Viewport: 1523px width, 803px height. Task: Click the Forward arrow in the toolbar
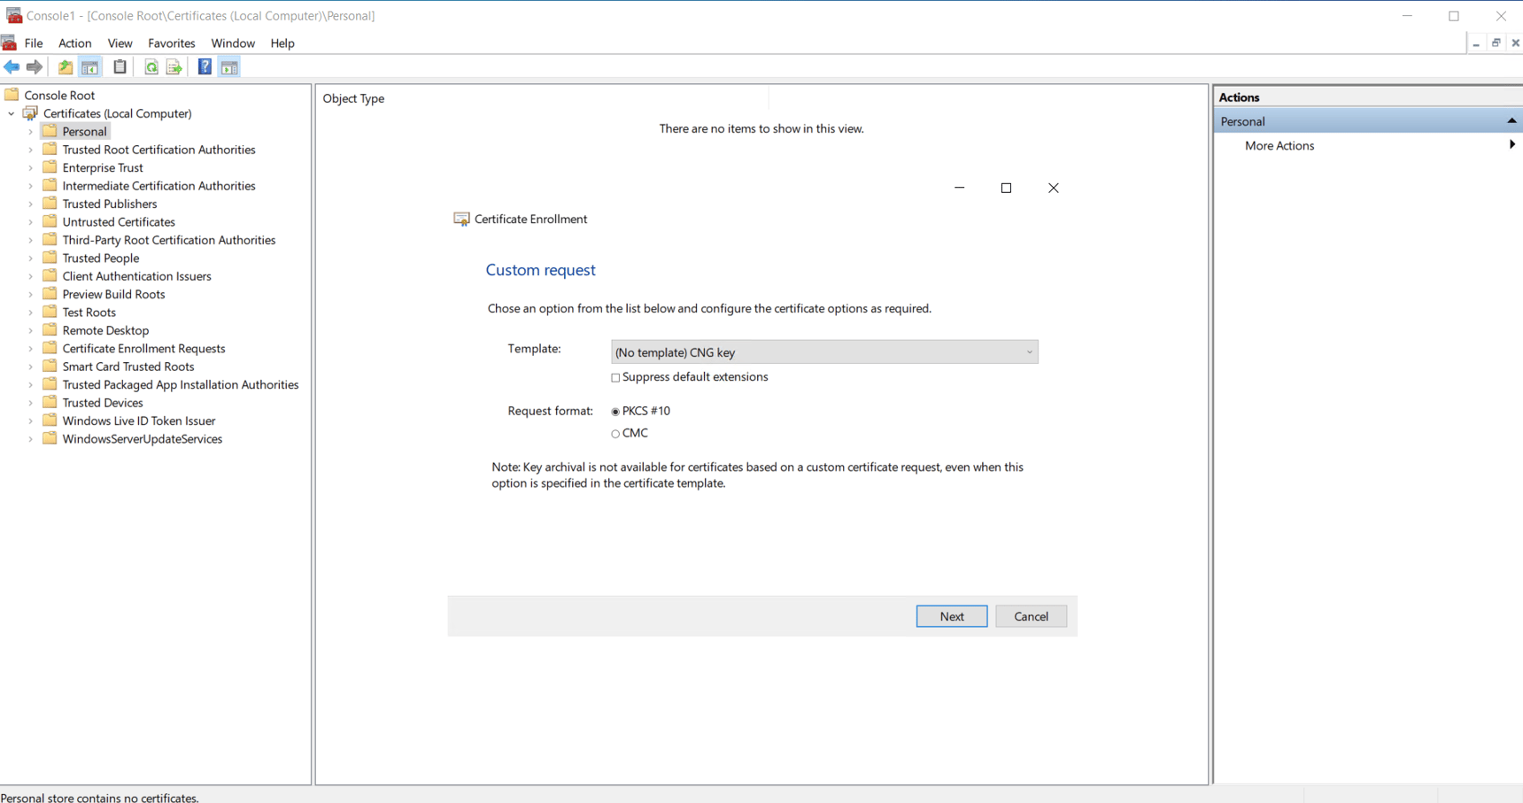point(35,67)
